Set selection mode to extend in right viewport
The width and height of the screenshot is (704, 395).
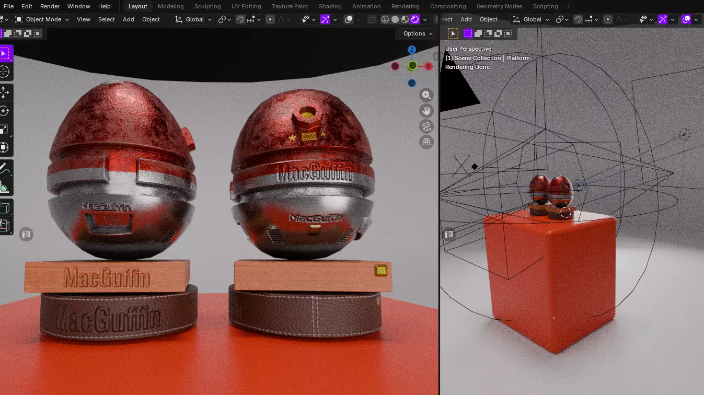pyautogui.click(x=478, y=33)
